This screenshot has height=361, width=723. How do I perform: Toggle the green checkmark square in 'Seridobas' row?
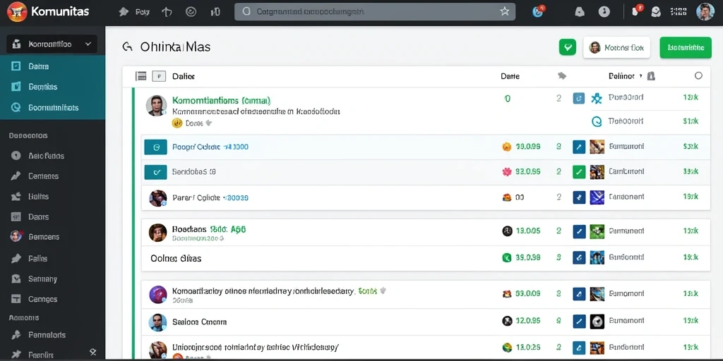tap(579, 172)
